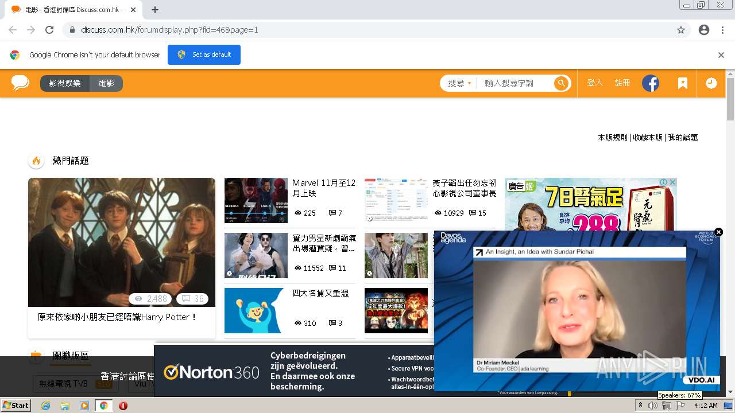Open the Facebook login icon
The width and height of the screenshot is (735, 413).
[650, 83]
